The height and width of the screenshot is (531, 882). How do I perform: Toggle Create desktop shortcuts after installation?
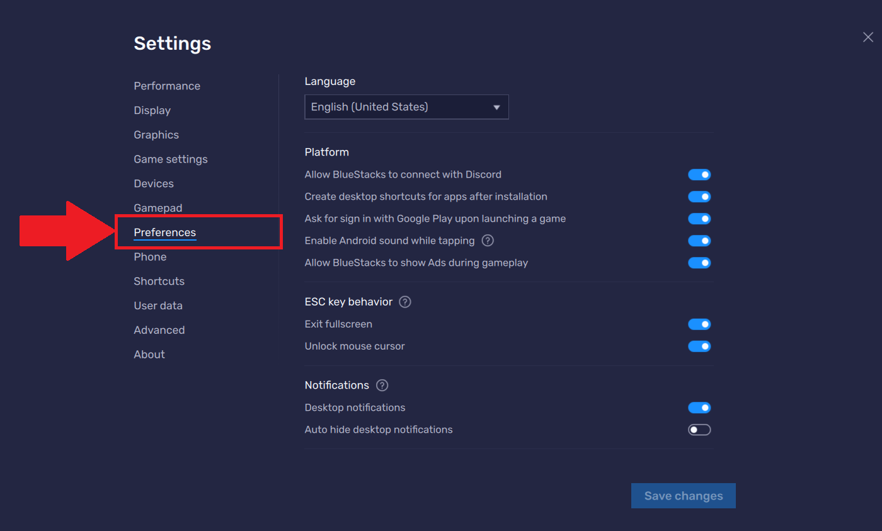tap(699, 197)
